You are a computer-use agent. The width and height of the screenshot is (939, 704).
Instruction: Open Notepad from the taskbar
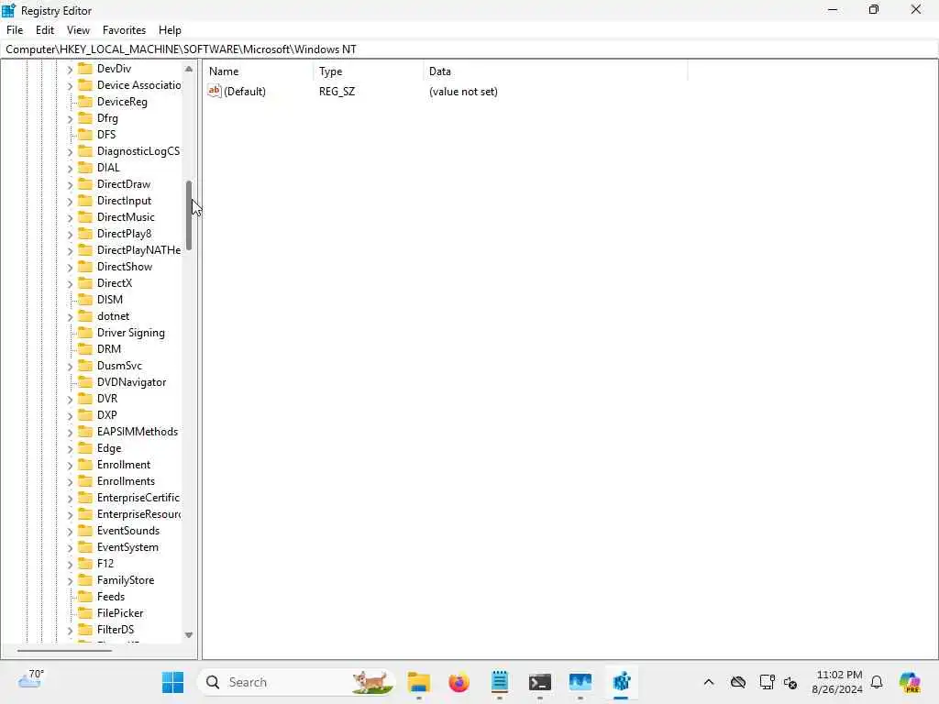click(500, 682)
